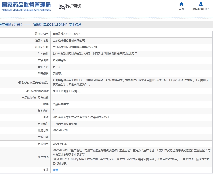Click the data query magnifier icon
The image size is (213, 175).
click(62, 7)
